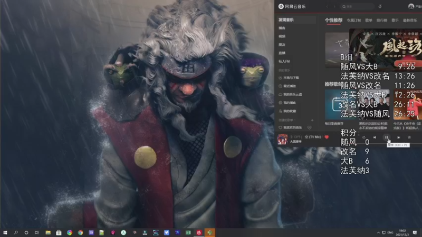
Task: Show hidden system tray icons
Action: 378,232
